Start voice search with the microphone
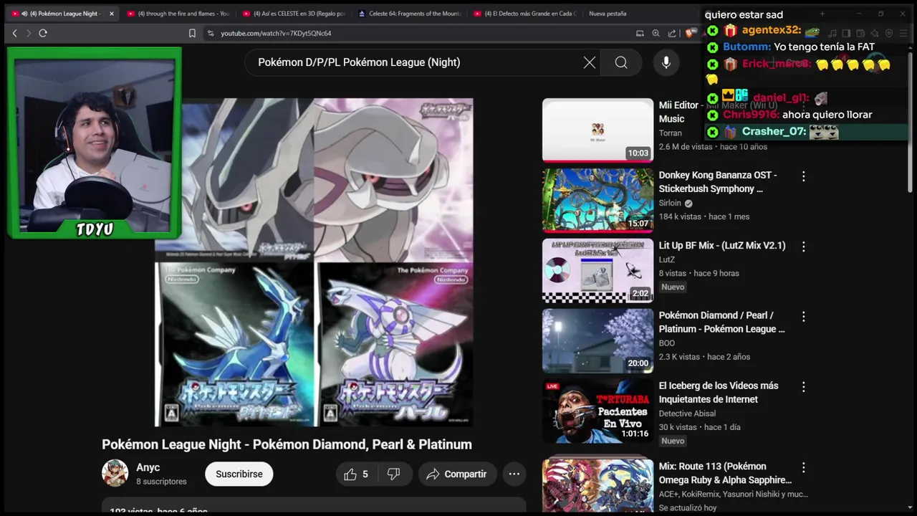 pos(666,62)
